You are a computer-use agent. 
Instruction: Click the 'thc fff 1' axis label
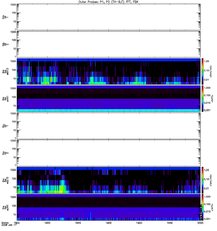(5, 126)
